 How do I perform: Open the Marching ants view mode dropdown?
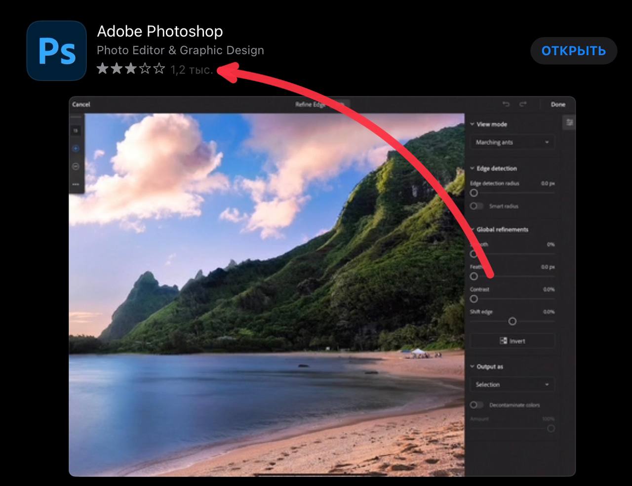pyautogui.click(x=512, y=142)
